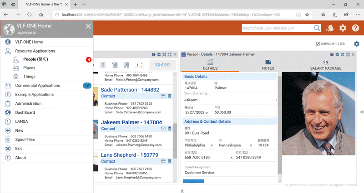This screenshot has width=364, height=193.
Task: Switch to the SALARY PACKAGE tab
Action: click(x=326, y=64)
